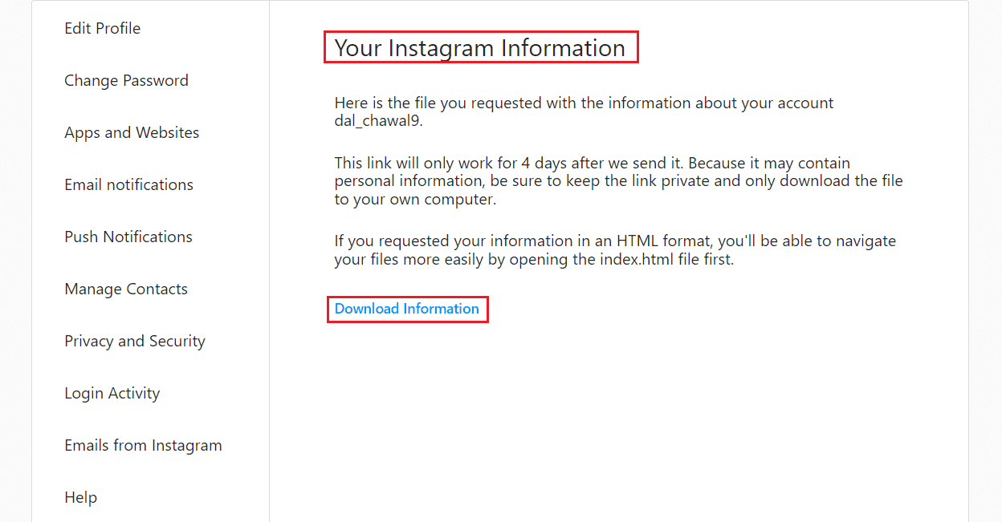The width and height of the screenshot is (1002, 522).
Task: Click the "Your Instagram Information" heading
Action: pos(480,48)
